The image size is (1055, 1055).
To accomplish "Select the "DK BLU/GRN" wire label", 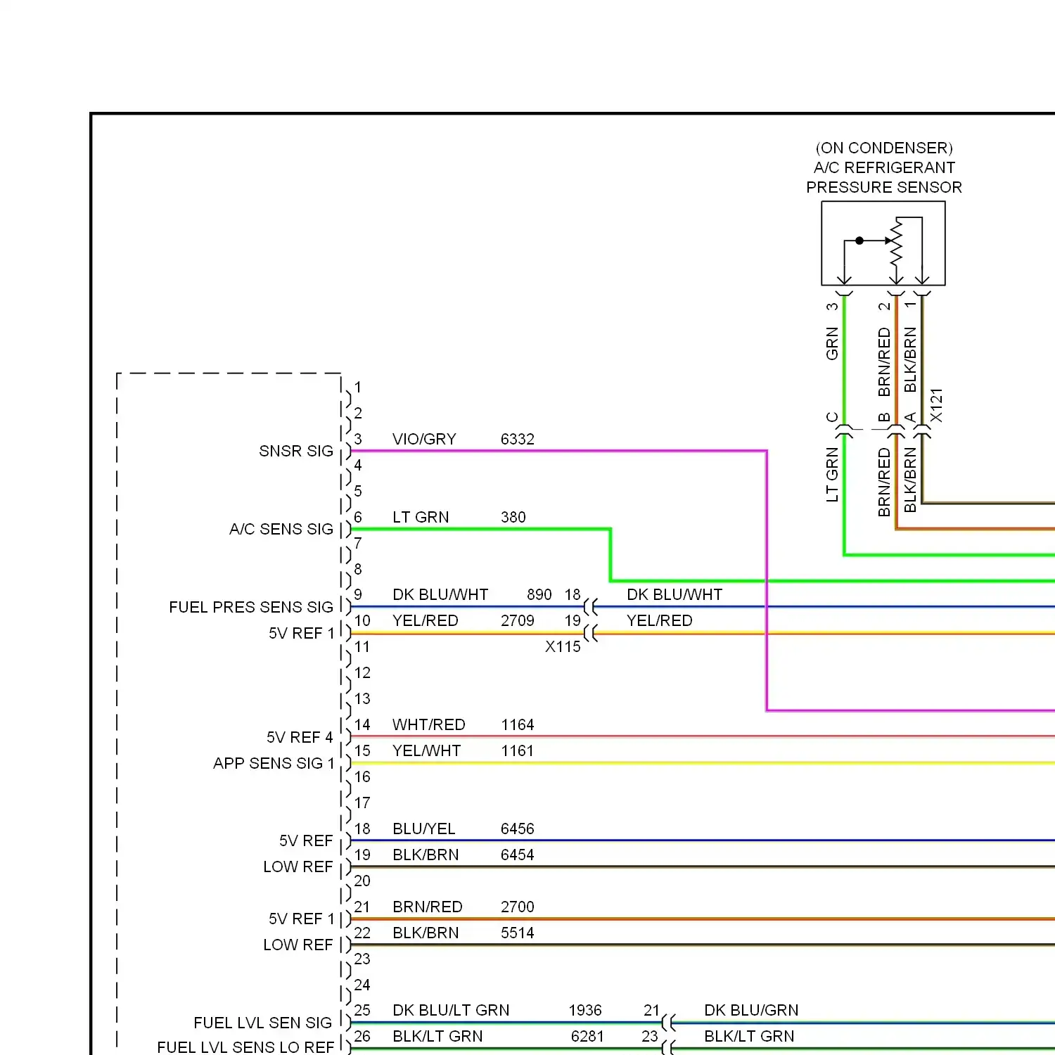I will coord(751,1010).
